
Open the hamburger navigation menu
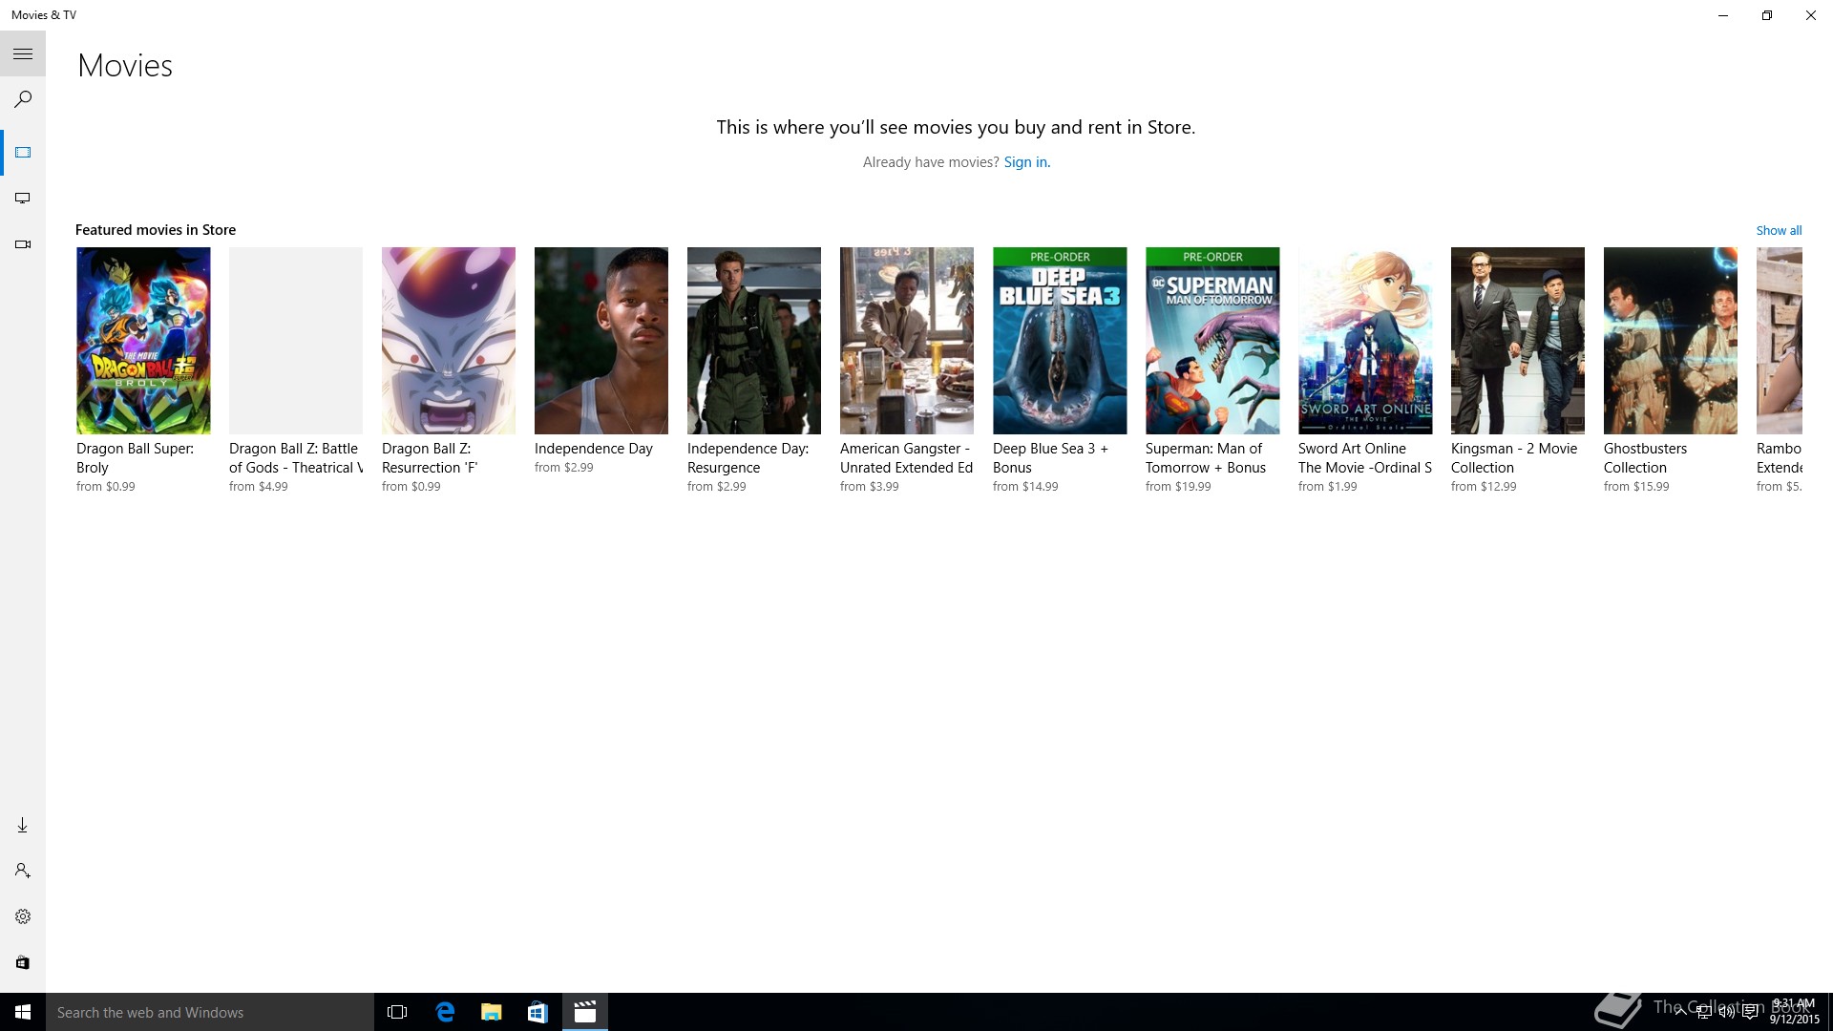[23, 53]
